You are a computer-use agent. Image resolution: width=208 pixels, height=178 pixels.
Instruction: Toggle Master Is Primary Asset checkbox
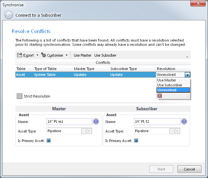pyautogui.click(x=49, y=141)
